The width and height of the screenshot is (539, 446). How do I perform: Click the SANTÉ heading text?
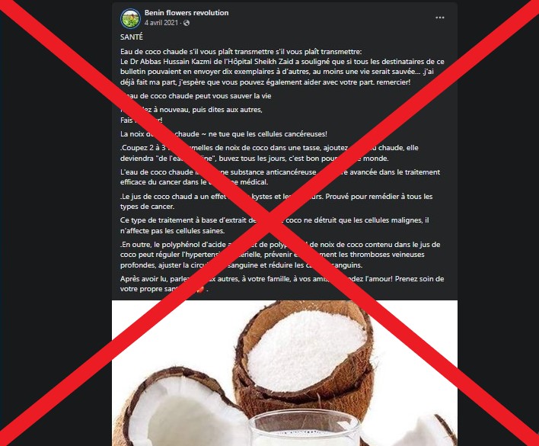click(132, 37)
